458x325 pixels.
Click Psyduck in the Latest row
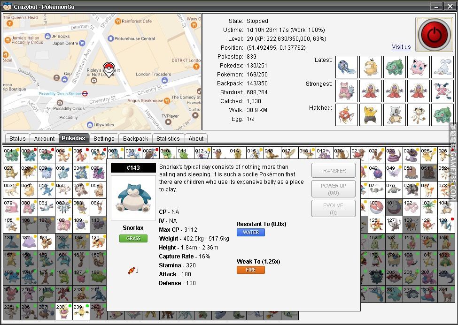coord(371,67)
